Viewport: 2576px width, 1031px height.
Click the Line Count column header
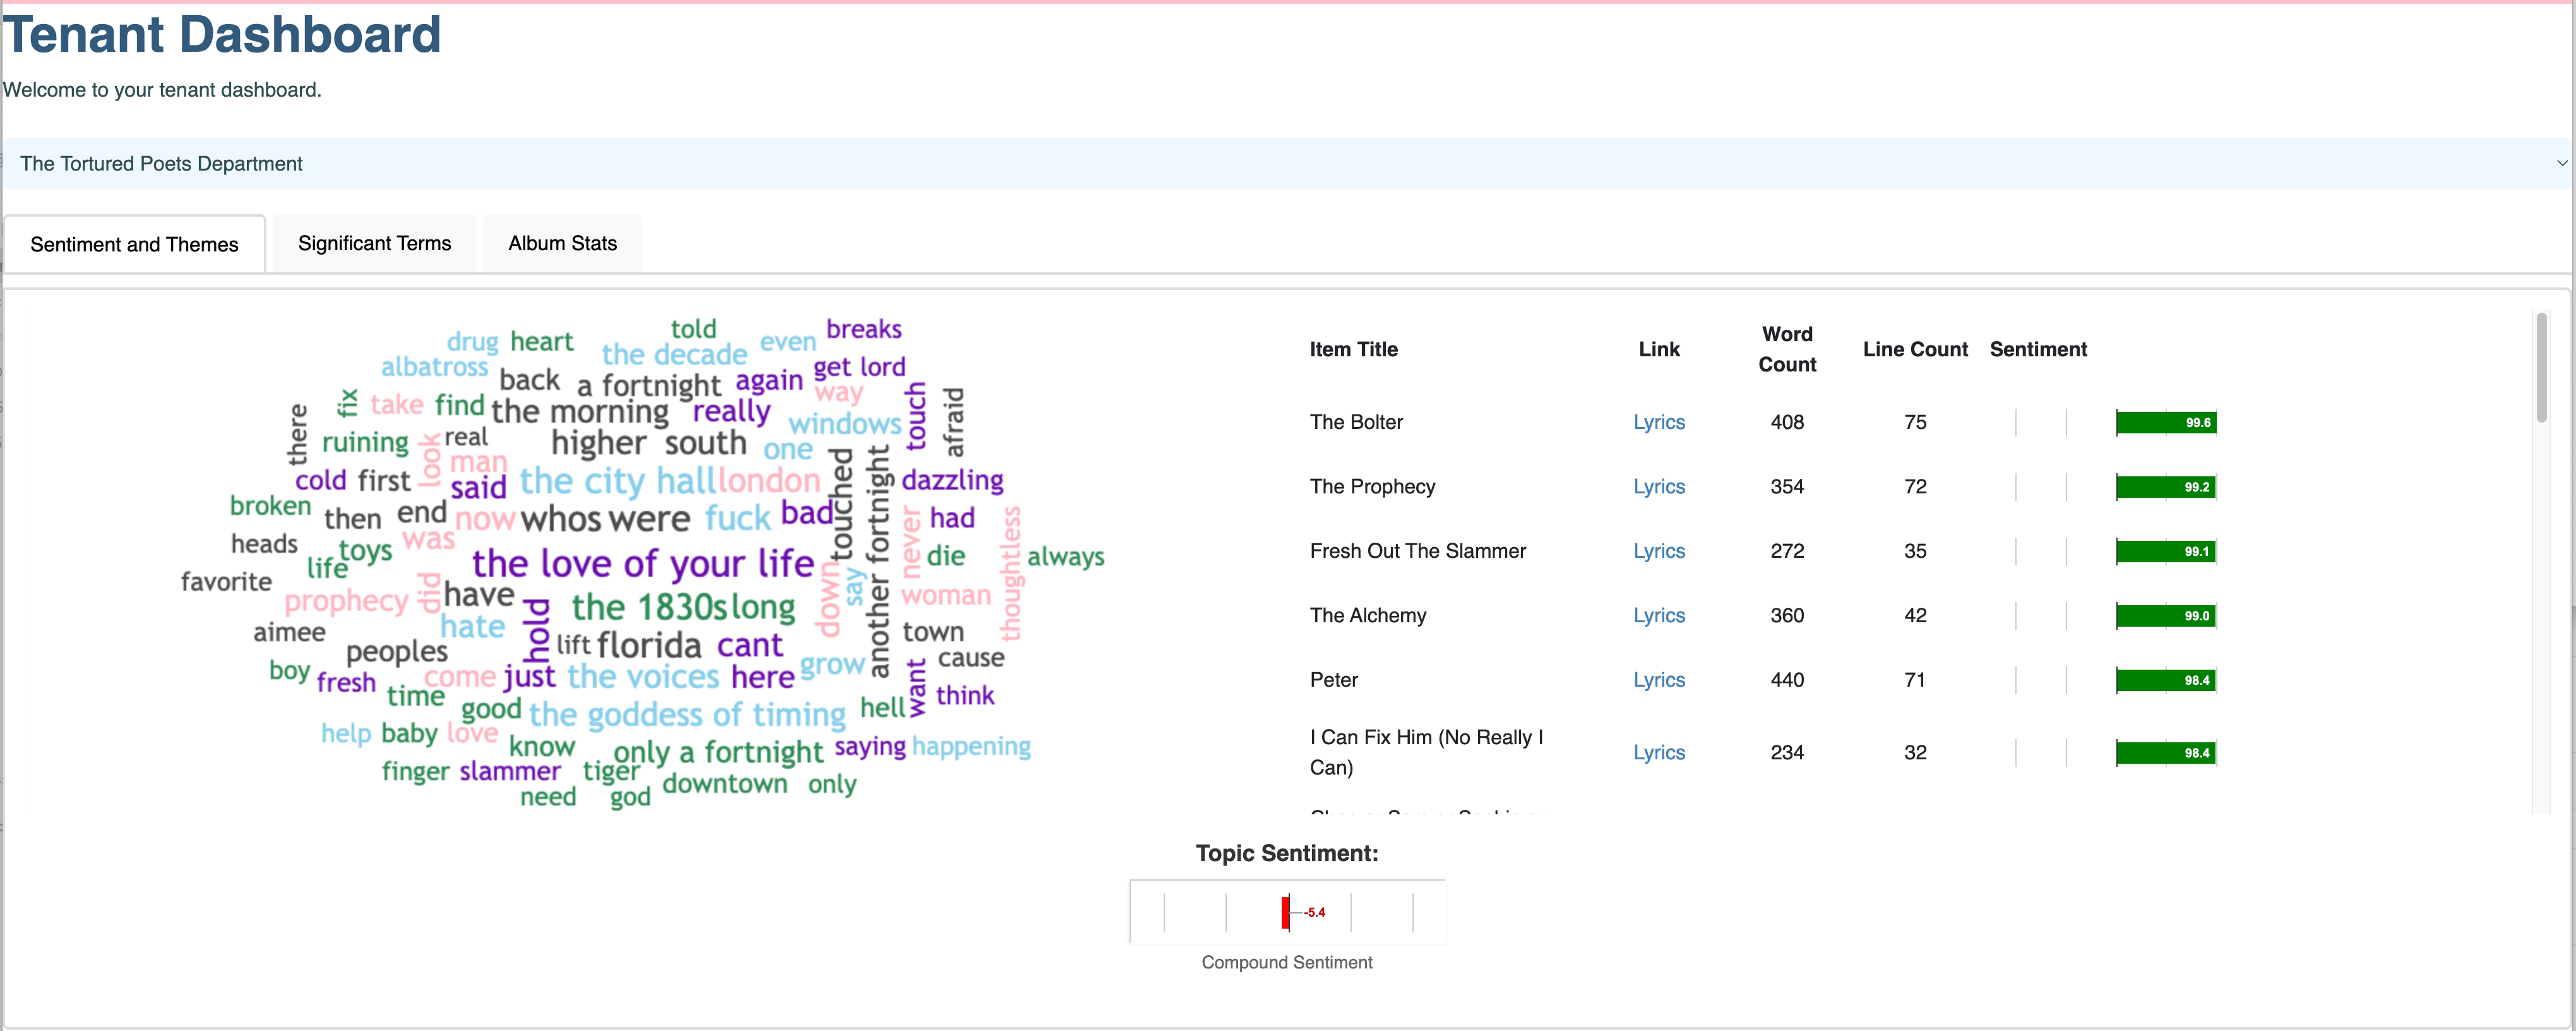pos(1915,349)
